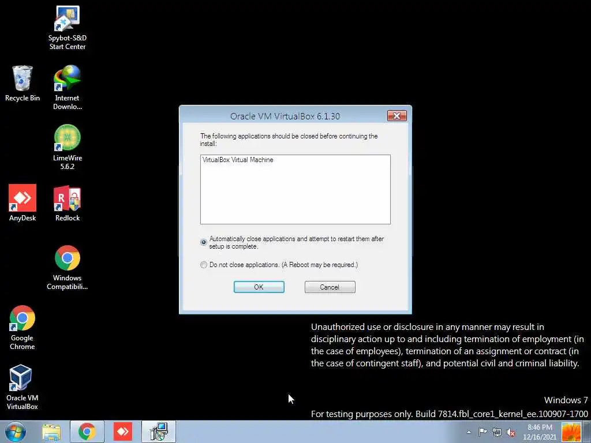Launch Google Chrome desktop icon
591x443 pixels.
tap(23, 328)
